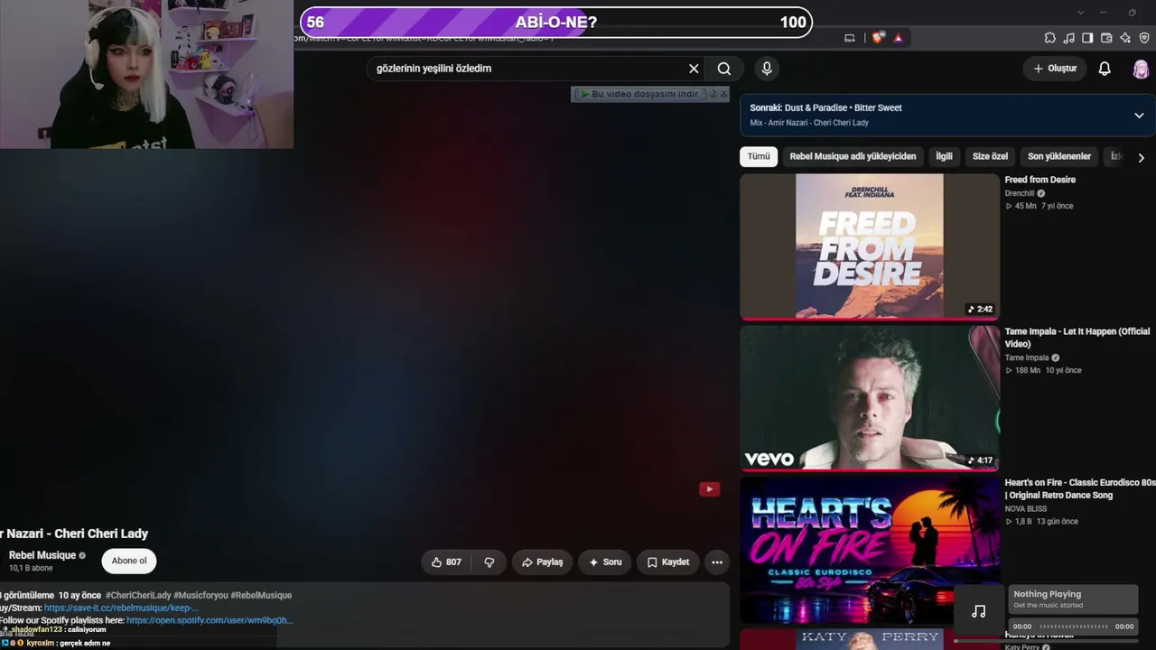This screenshot has width=1156, height=650.
Task: Open the browser media control music icon
Action: click(1068, 38)
